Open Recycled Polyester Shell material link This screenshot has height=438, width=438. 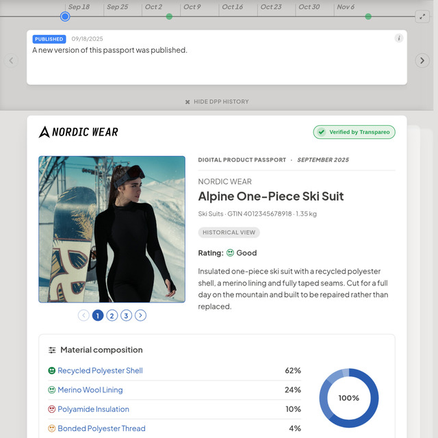(x=100, y=371)
